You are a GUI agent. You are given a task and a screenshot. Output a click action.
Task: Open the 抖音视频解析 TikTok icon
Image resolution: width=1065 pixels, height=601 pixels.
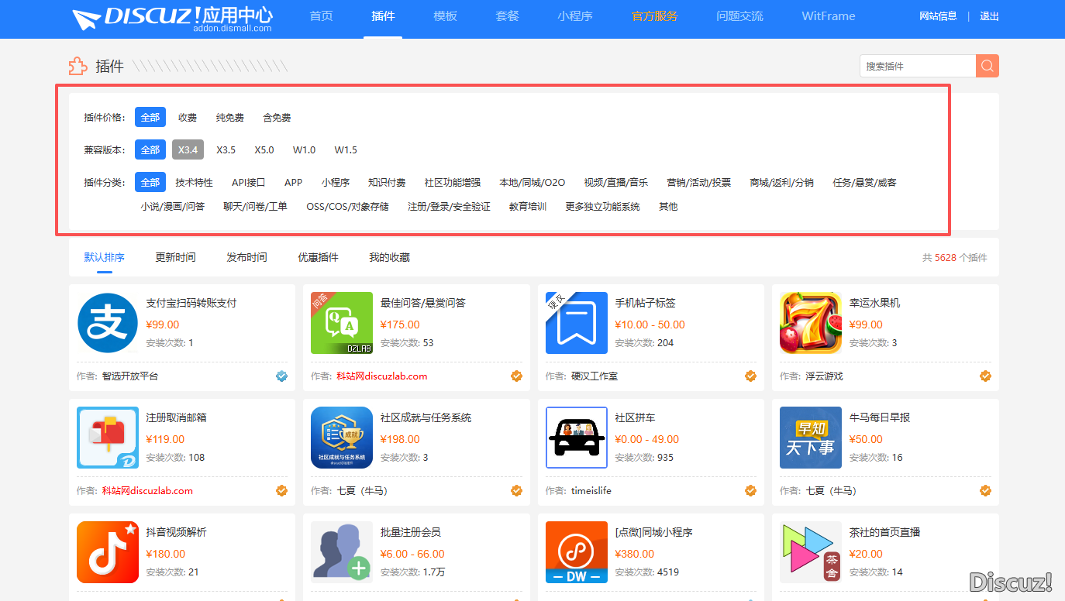click(x=108, y=552)
